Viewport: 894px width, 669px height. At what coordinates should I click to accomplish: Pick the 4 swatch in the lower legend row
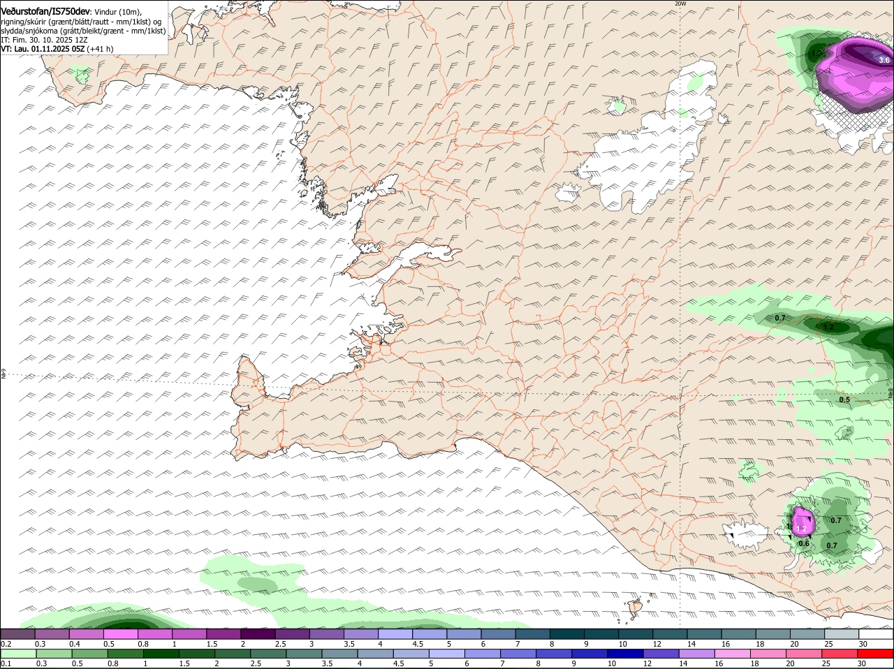coord(375,654)
